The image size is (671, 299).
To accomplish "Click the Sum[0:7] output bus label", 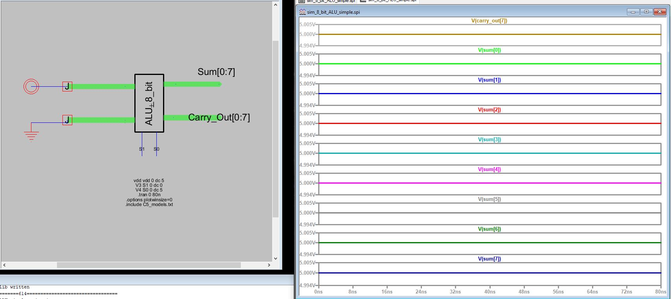I will pyautogui.click(x=216, y=72).
